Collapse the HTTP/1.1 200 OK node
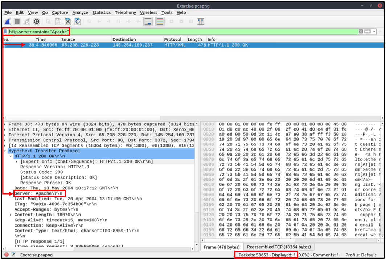Screen dimensions: 386x260 point(11,156)
